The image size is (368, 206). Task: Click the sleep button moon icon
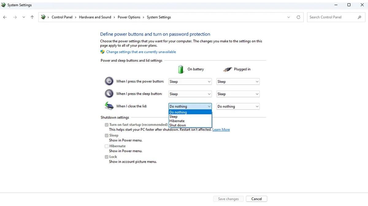(x=109, y=94)
